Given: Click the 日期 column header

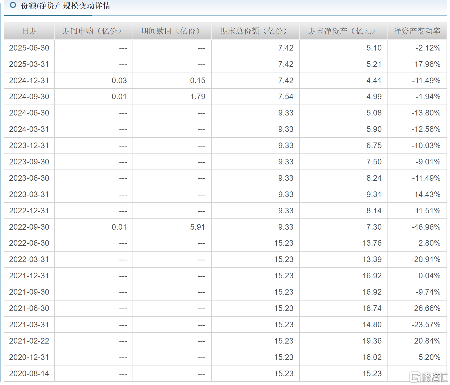Looking at the screenshot, I should [x=29, y=31].
